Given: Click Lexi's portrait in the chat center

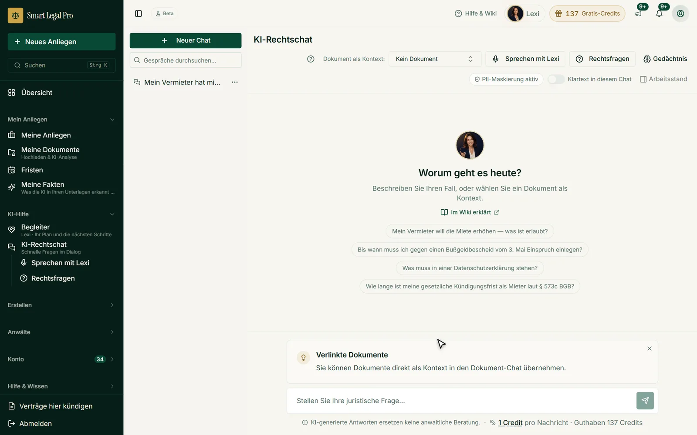Looking at the screenshot, I should tap(470, 145).
